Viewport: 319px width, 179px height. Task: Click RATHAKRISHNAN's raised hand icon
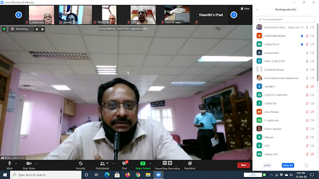pyautogui.click(x=302, y=36)
